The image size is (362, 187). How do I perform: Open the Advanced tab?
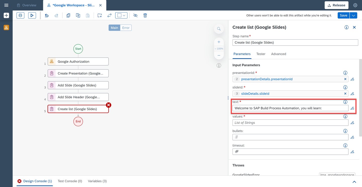click(x=279, y=54)
